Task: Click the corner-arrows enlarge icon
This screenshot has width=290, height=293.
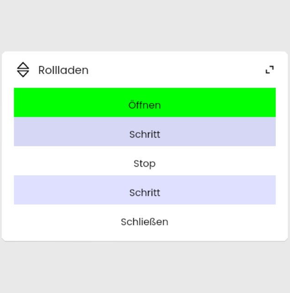Action: [270, 70]
